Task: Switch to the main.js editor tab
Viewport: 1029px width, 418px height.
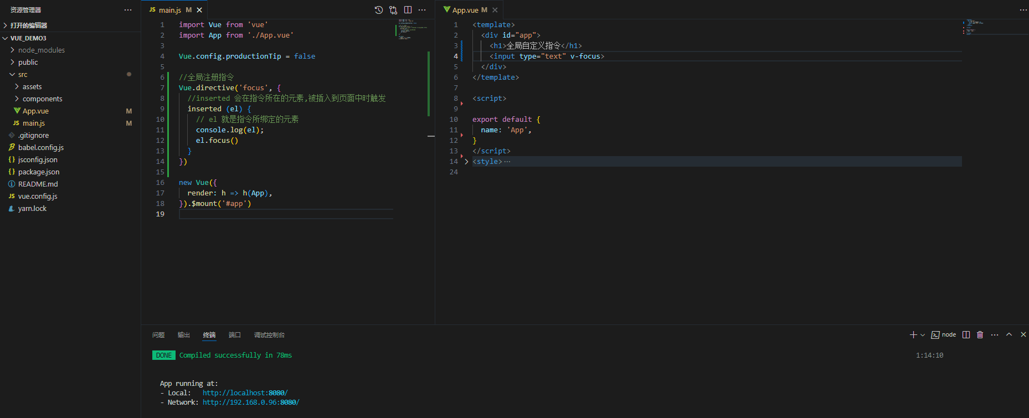Action: (x=169, y=10)
